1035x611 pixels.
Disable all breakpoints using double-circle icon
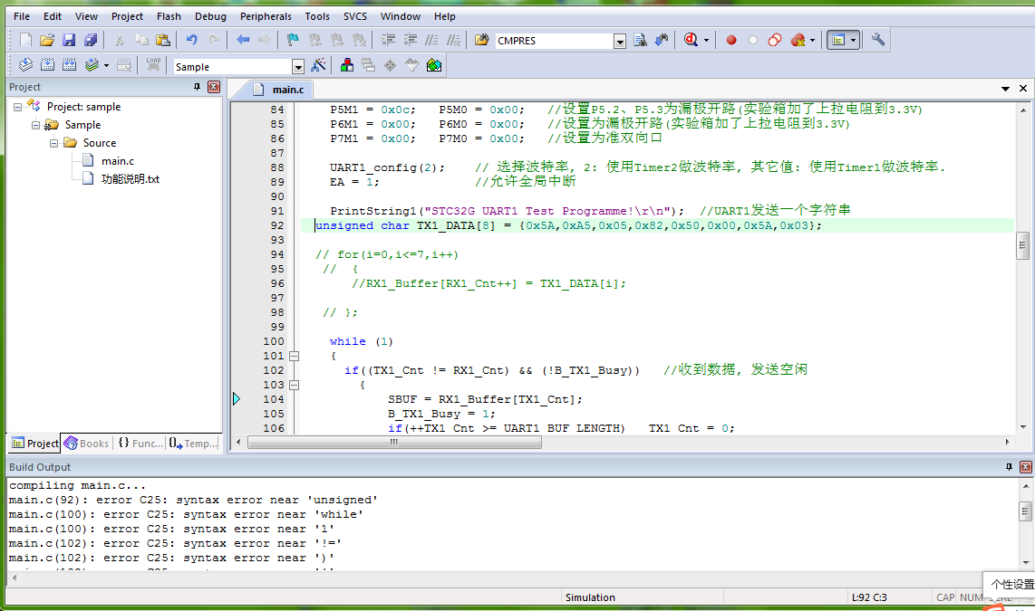(775, 40)
